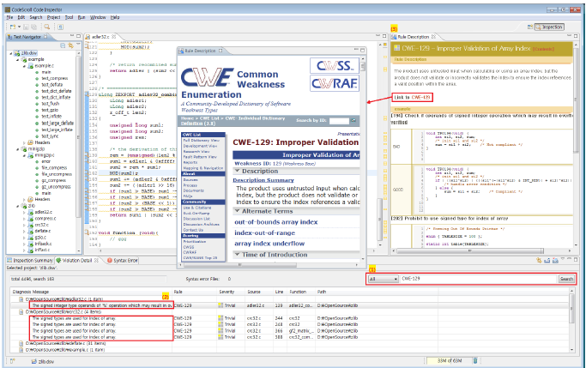Switch to the Syntax Error tab
The height and width of the screenshot is (368, 586).
[x=123, y=261]
